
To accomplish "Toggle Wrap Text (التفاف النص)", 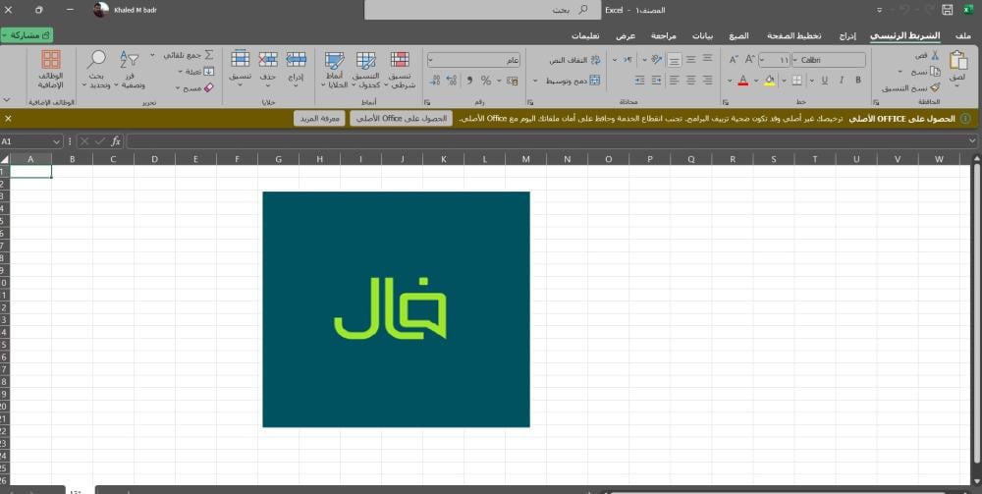I will [x=574, y=60].
